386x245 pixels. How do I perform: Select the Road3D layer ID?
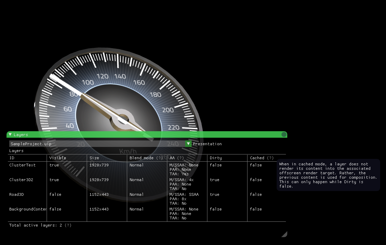pos(16,194)
